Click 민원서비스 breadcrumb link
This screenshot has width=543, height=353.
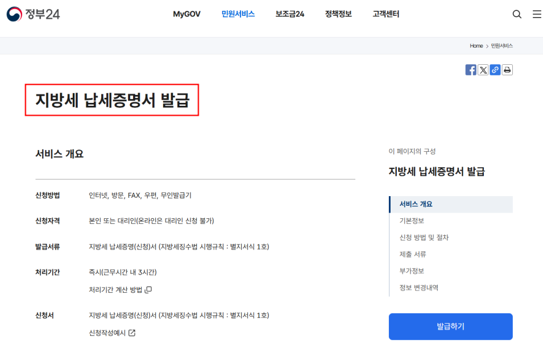(x=502, y=45)
